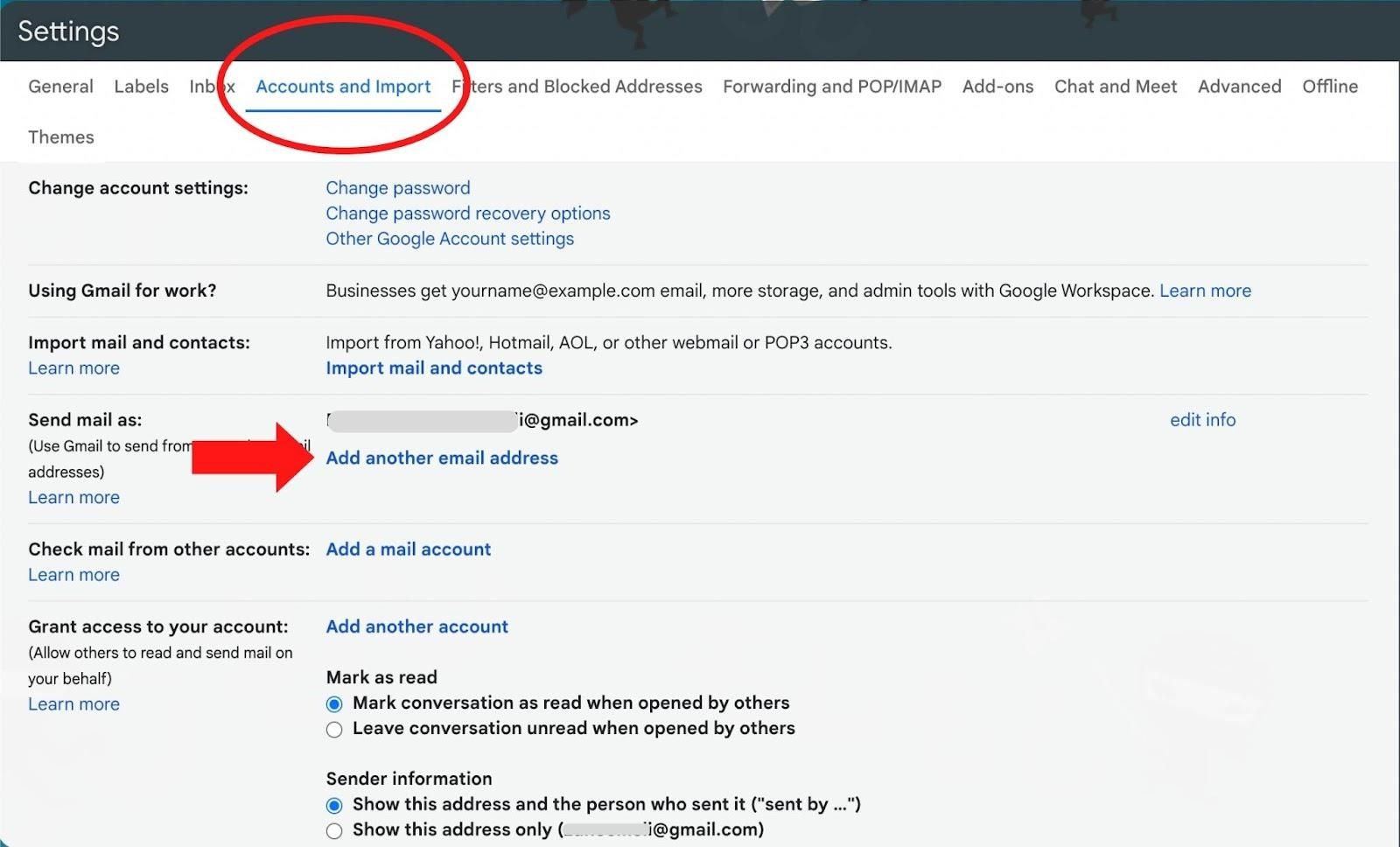Switch to Chat and Meet tab
The height and width of the screenshot is (847, 1400).
tap(1116, 87)
